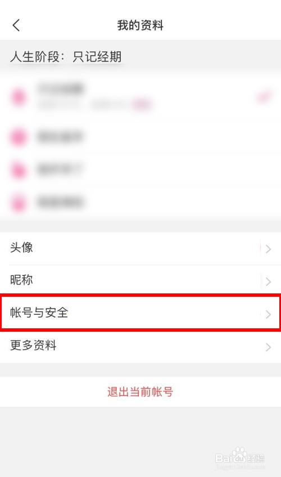Select the first pink icon in blurred list

[x=19, y=97]
